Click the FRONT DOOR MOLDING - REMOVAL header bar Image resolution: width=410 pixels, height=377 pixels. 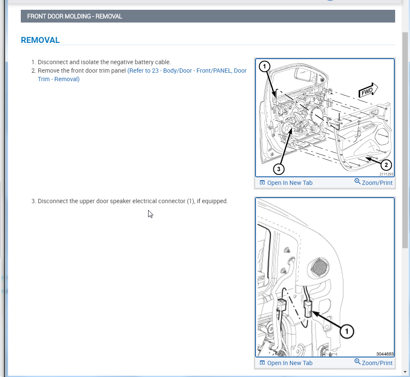[x=208, y=16]
